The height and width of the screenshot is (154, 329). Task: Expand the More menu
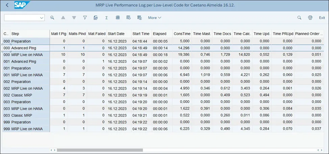(155, 18)
